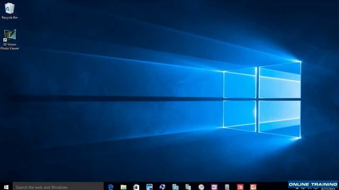Launch PowerPoint from the taskbar
The height and width of the screenshot is (190, 339).
(x=253, y=187)
